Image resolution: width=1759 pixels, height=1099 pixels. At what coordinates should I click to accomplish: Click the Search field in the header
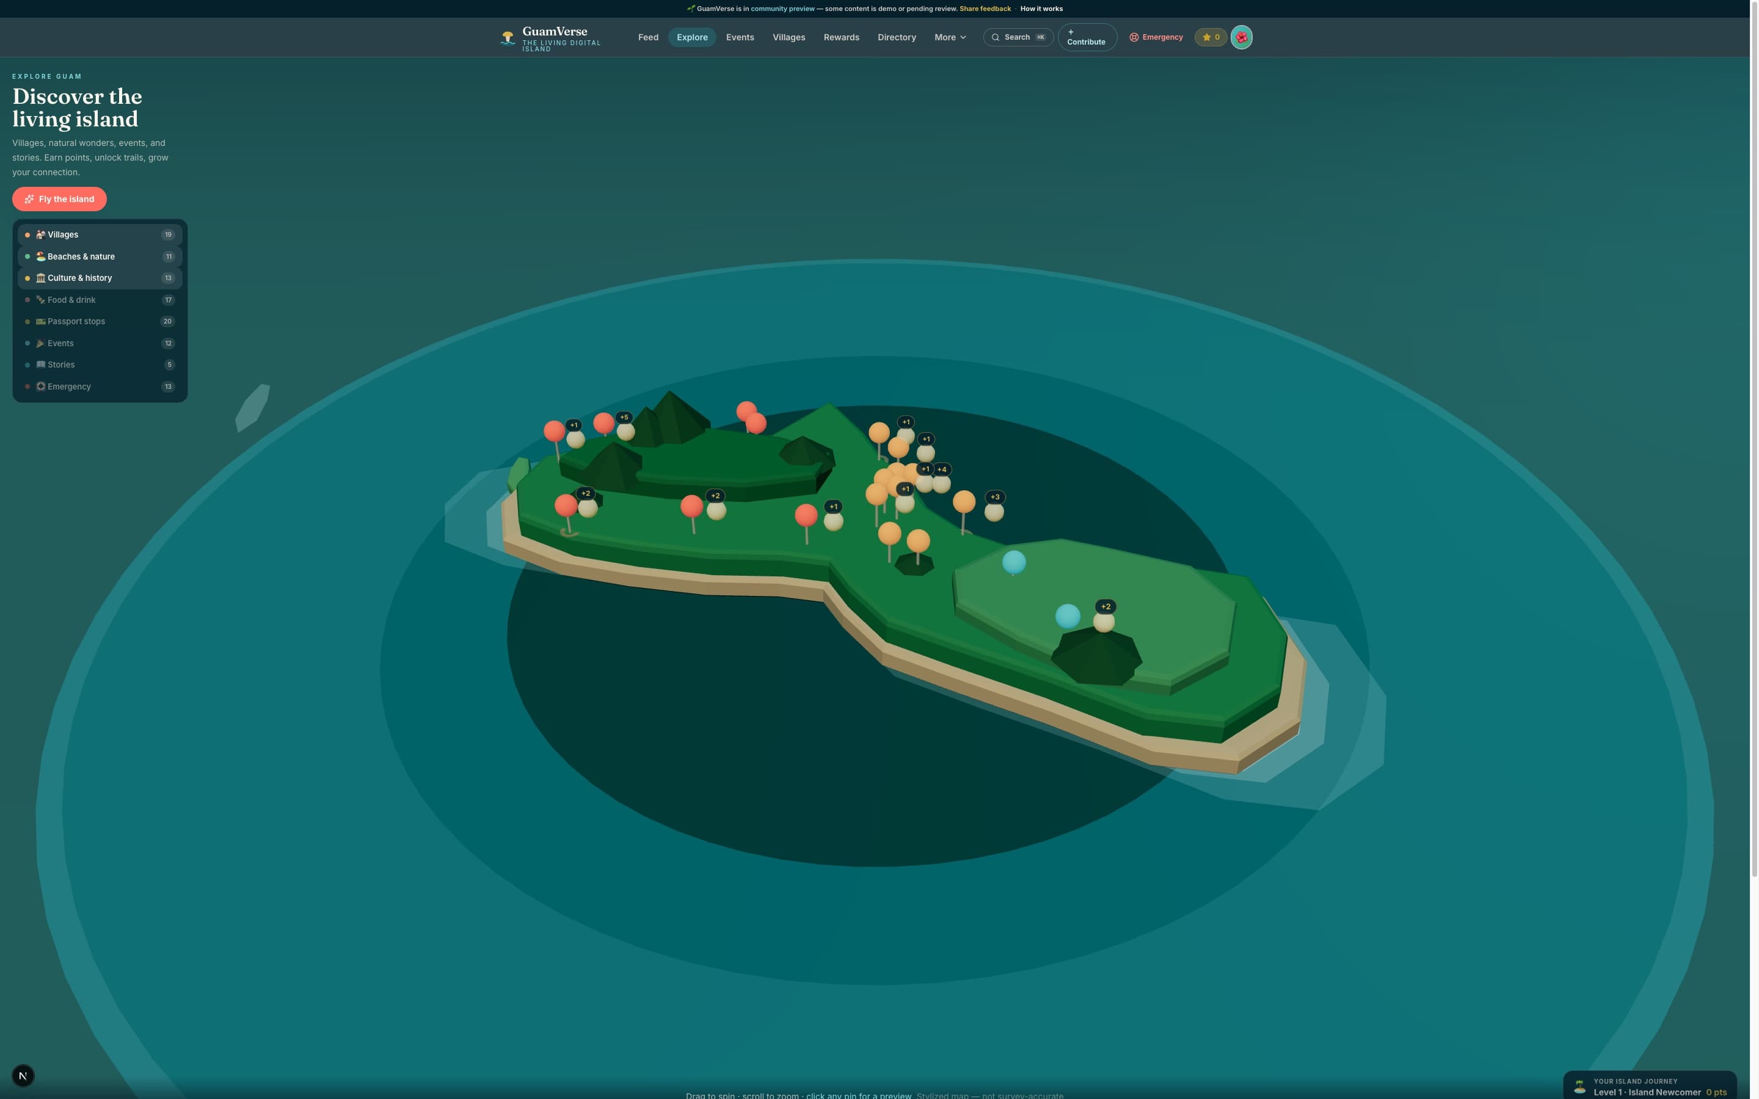click(1018, 37)
